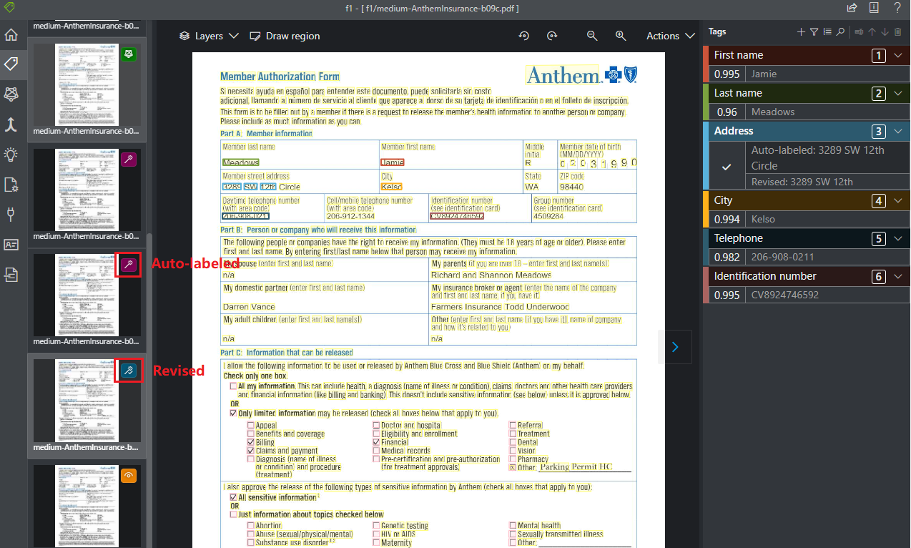
Task: Expand the City tag chevron
Action: point(899,200)
